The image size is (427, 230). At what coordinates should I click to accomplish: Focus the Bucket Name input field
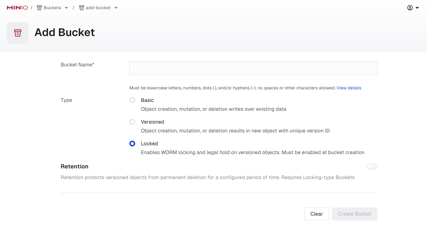(x=253, y=68)
